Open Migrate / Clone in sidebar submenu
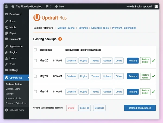The width and height of the screenshot is (163, 123). coord(13,89)
